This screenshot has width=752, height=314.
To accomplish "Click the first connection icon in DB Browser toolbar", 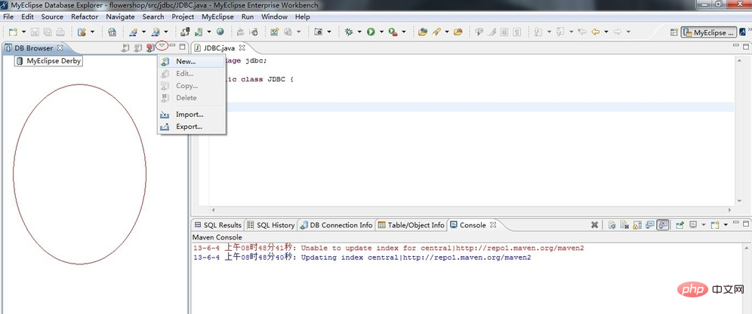I will pos(125,47).
